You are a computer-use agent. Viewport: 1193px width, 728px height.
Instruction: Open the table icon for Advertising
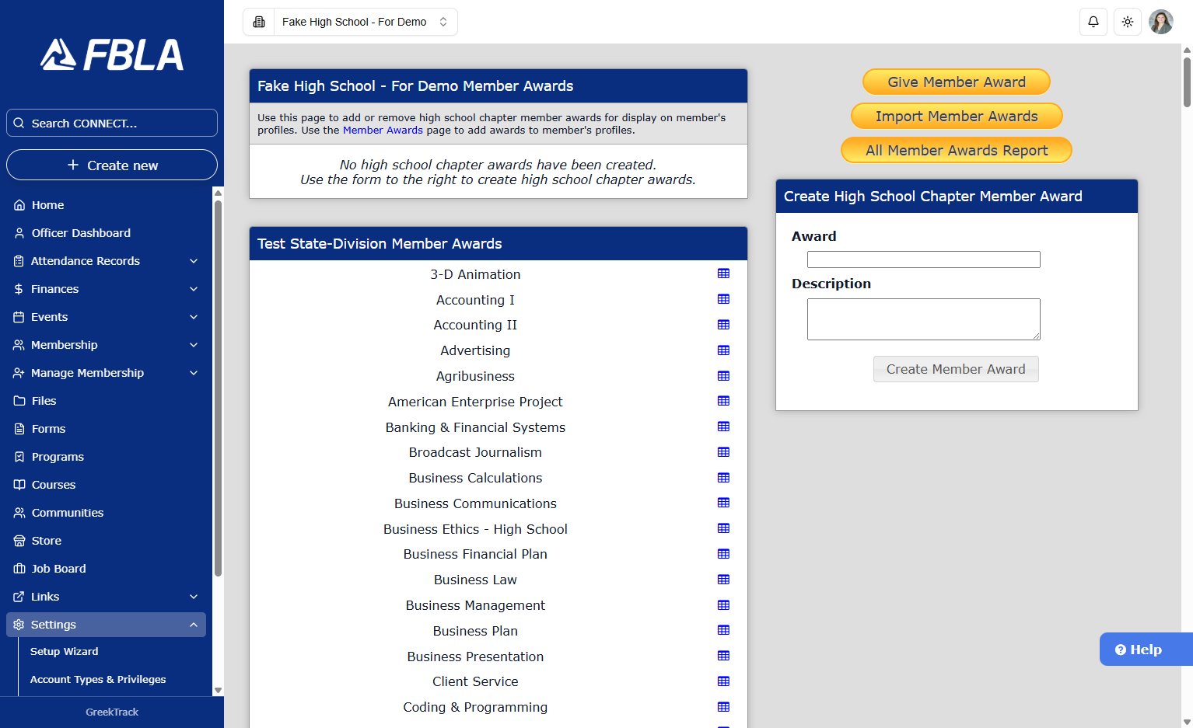pos(723,350)
